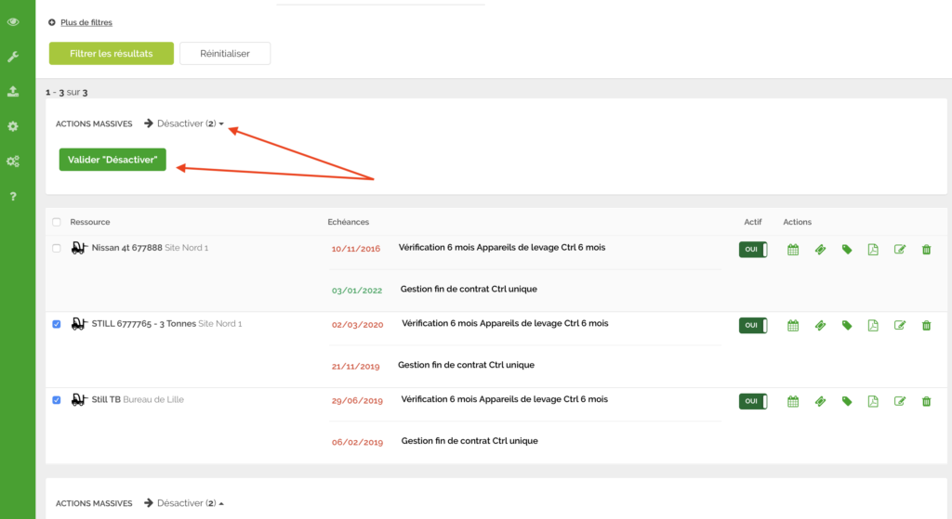The image size is (952, 519).
Task: Open the bottom Désactiver (2) dropdown
Action: [191, 503]
